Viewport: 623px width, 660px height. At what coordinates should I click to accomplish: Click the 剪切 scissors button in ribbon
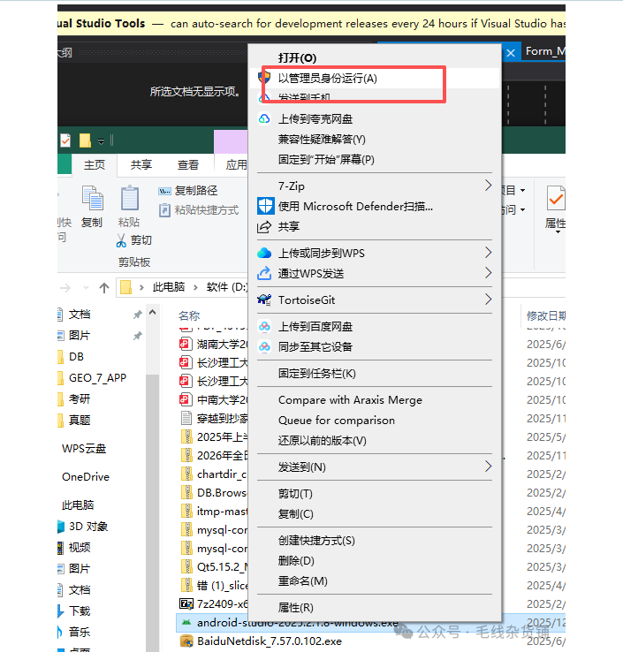pos(133,240)
